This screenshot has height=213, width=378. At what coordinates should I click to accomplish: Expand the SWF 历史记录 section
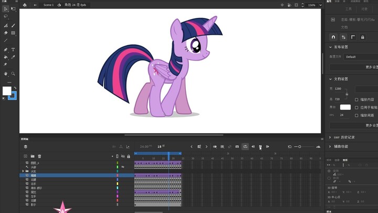(x=330, y=137)
